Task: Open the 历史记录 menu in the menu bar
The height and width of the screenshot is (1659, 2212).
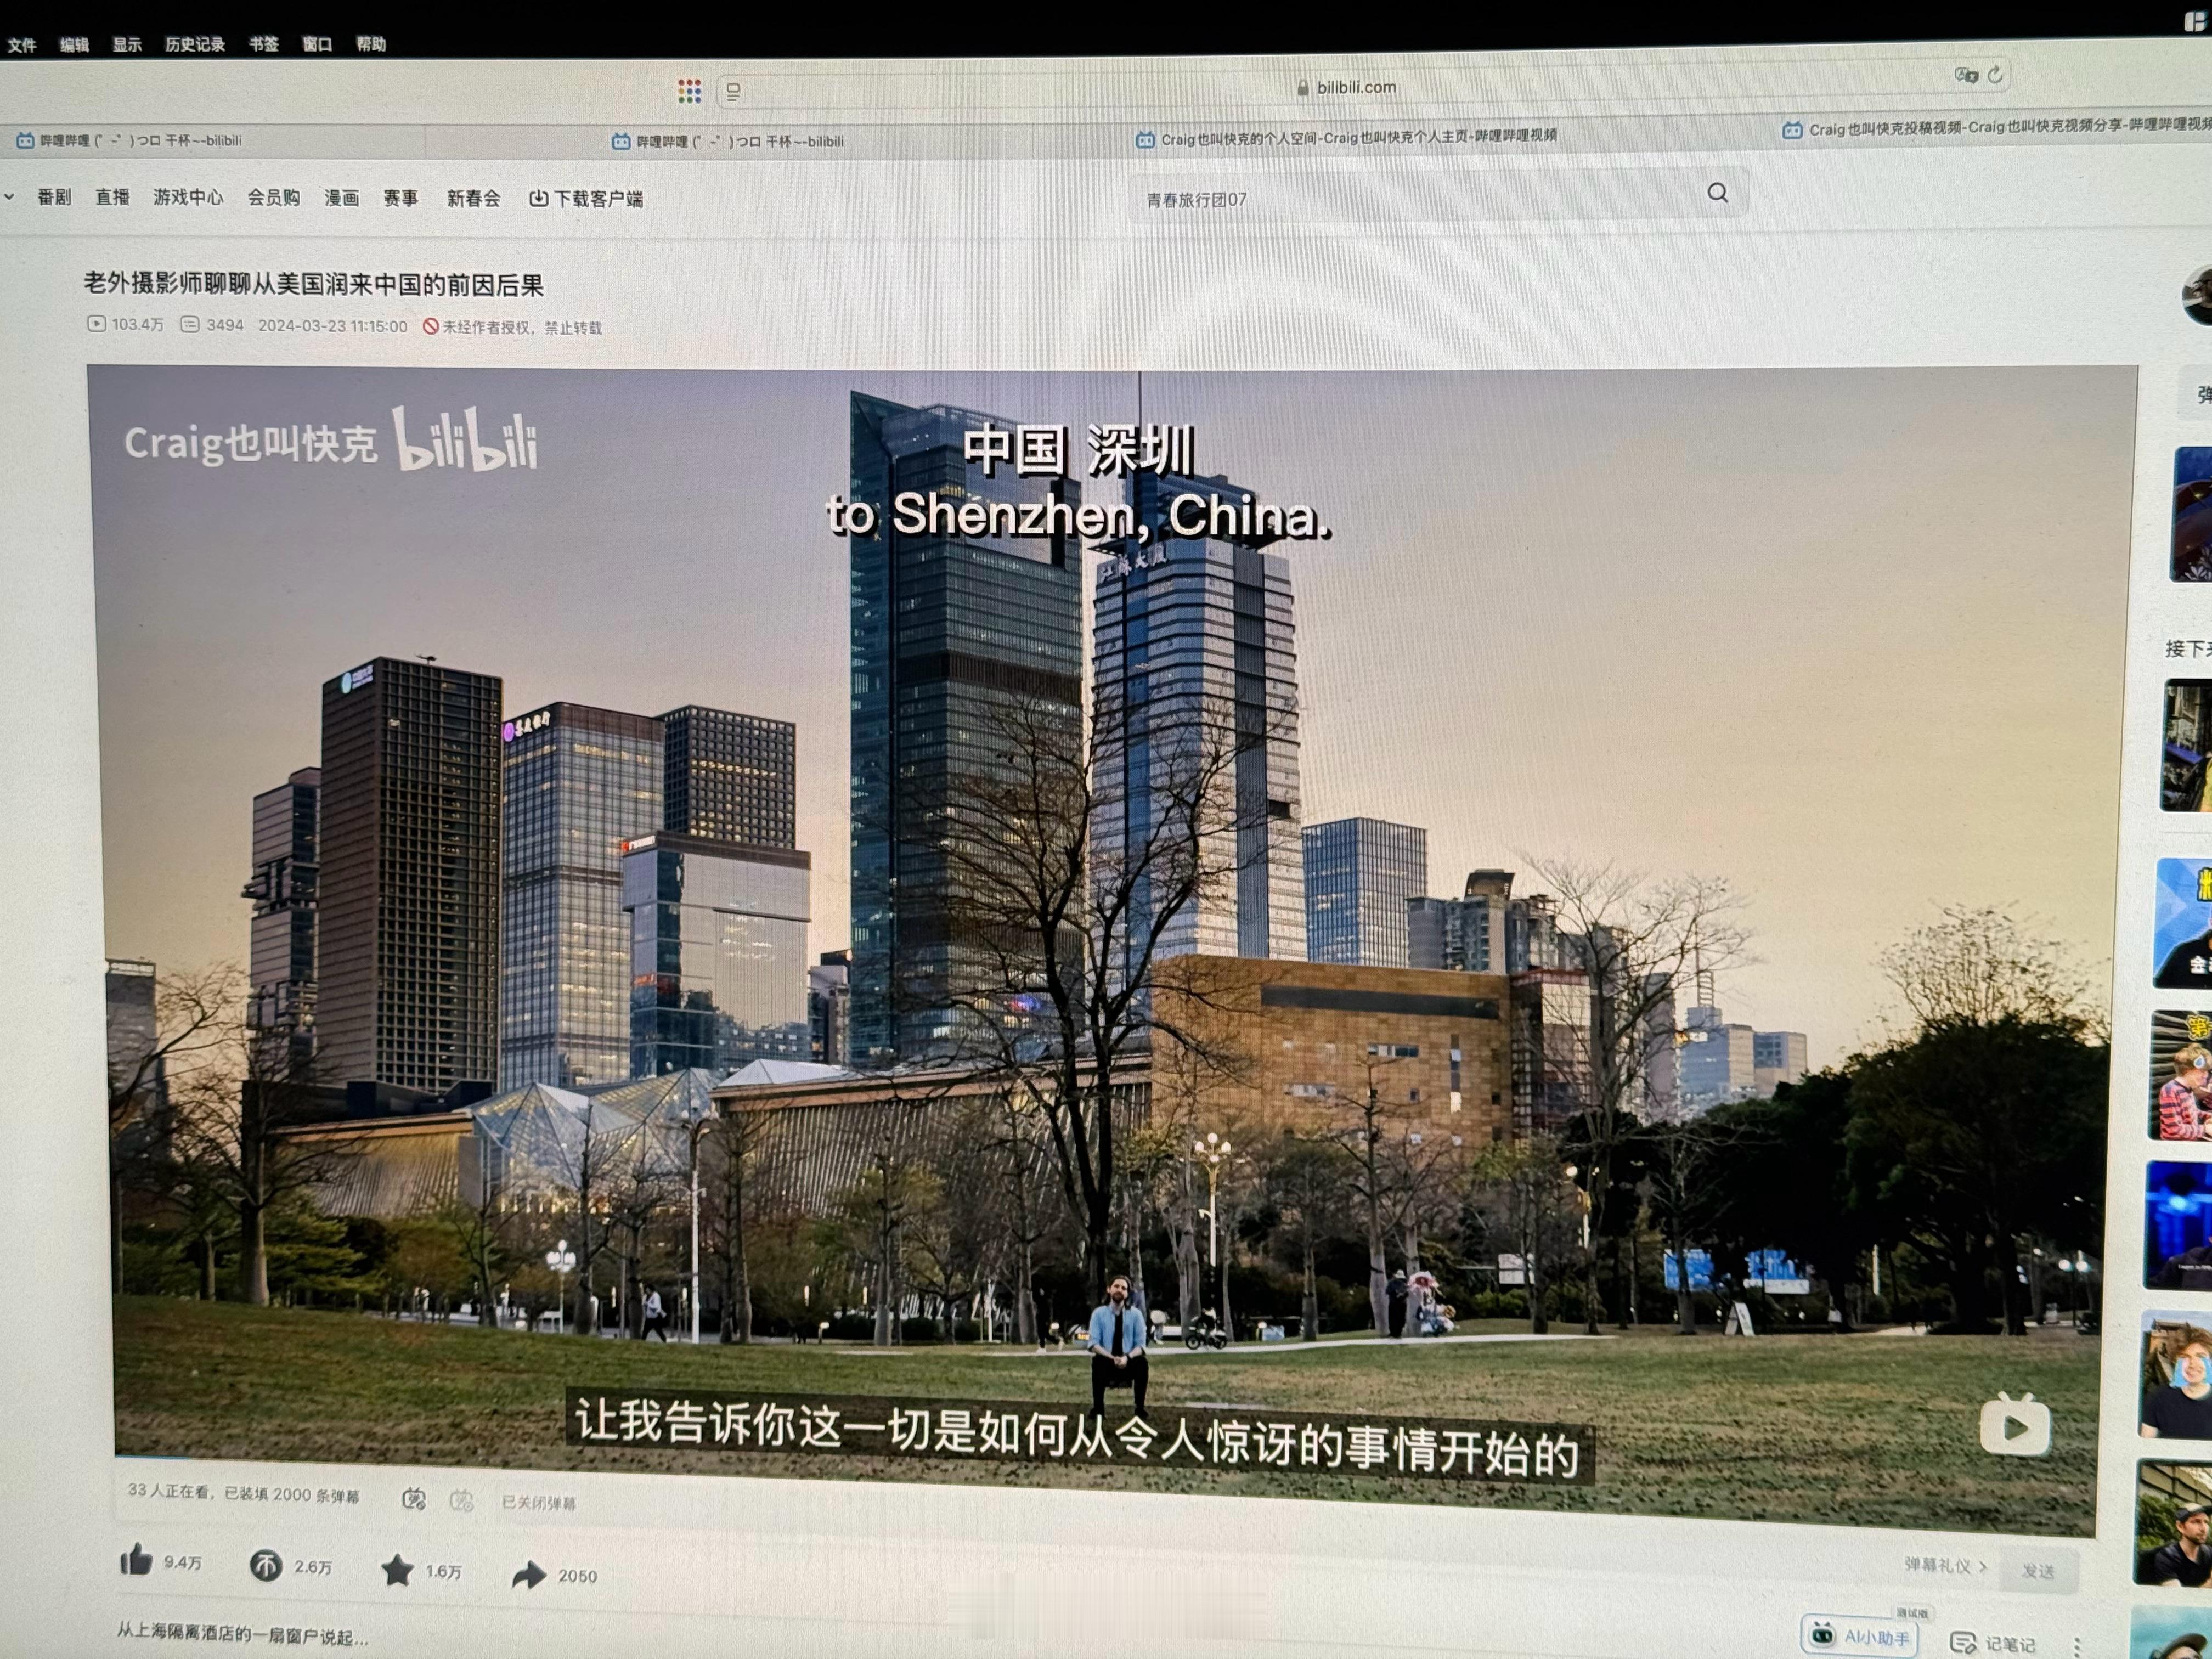Action: tap(195, 45)
